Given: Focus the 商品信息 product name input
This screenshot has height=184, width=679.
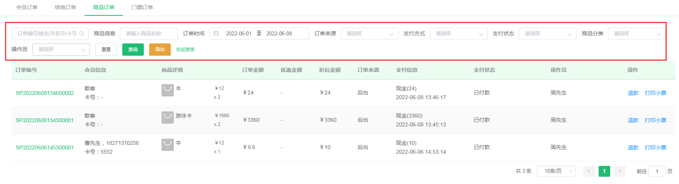Looking at the screenshot, I should [x=148, y=34].
